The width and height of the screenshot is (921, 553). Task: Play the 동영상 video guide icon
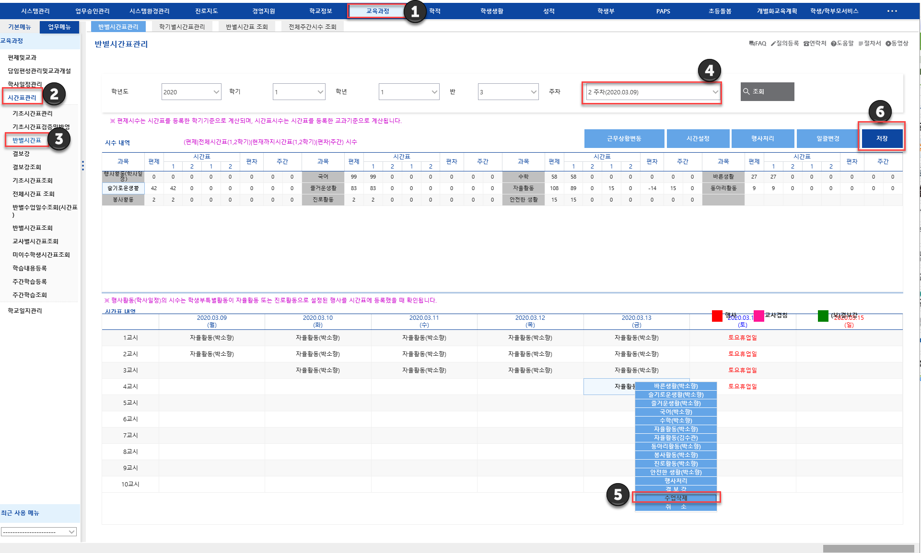[888, 44]
